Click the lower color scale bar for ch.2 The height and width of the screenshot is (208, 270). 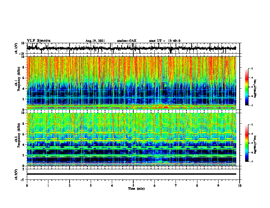pos(246,143)
